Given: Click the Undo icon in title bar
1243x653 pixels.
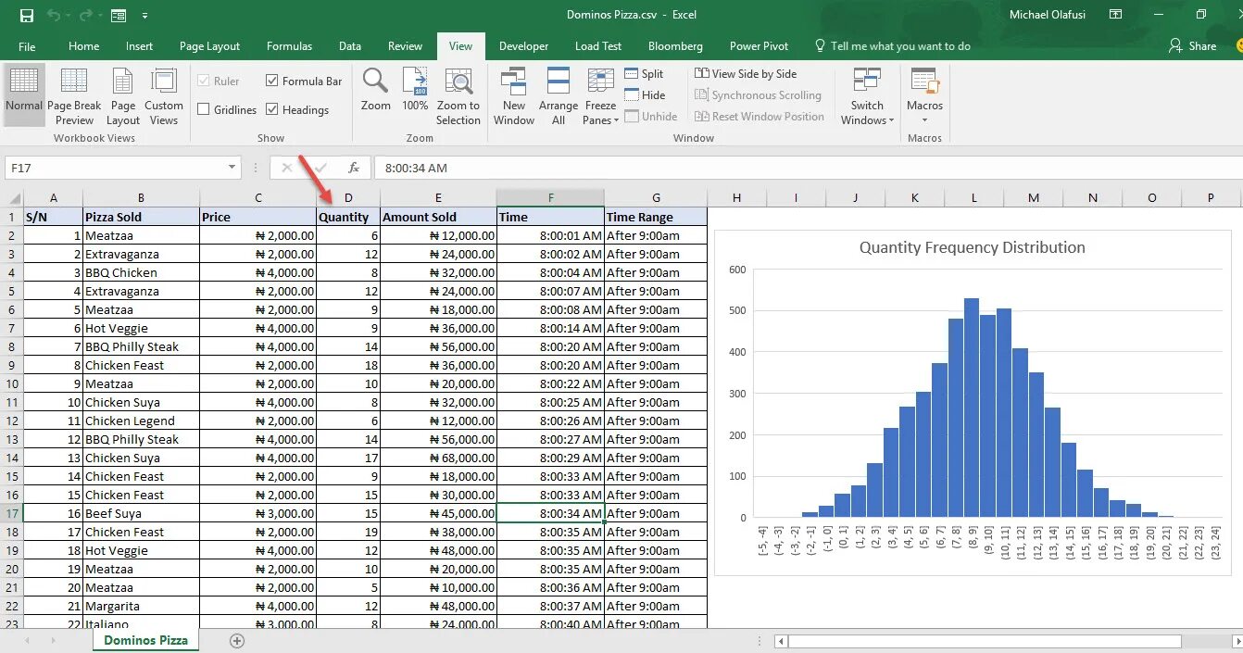Looking at the screenshot, I should 53,16.
